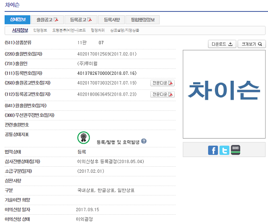Viewport: 268px width, 224px height.
Task: Click registration number 4013782670000(2018.07.16)
Action: point(107,73)
